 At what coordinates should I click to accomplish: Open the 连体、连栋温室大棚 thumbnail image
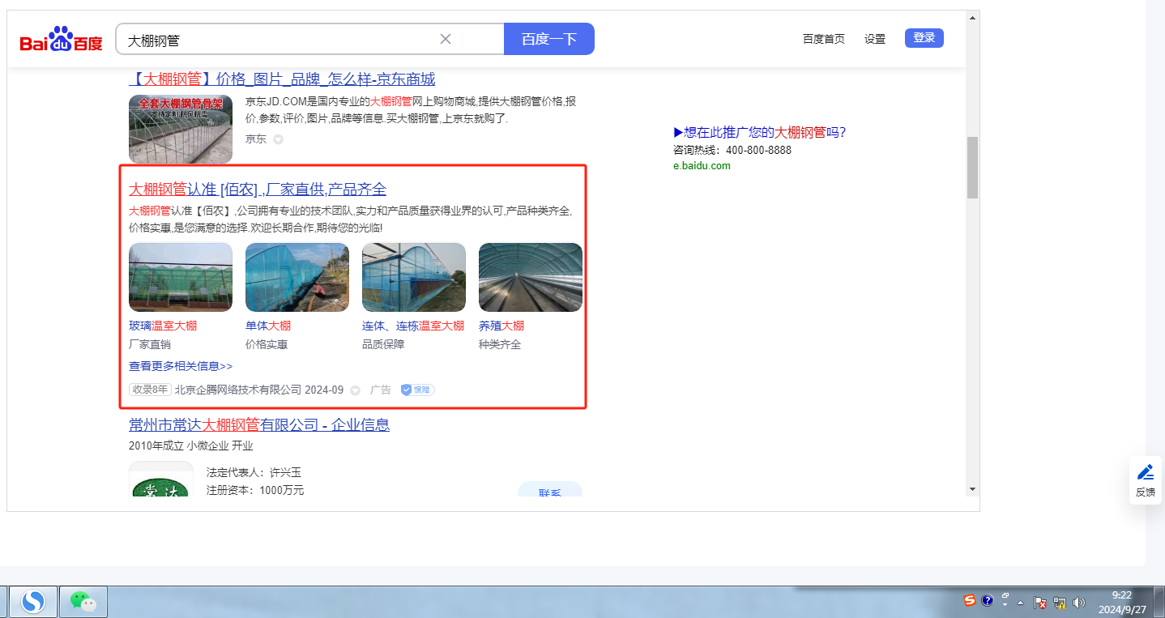click(414, 277)
